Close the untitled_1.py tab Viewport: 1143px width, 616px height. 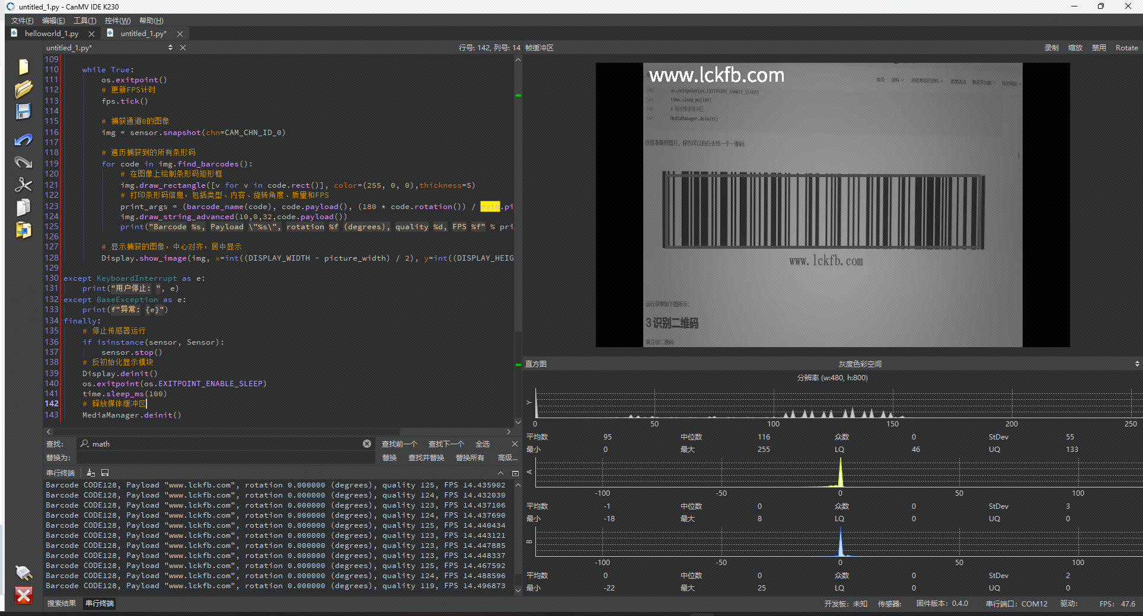[x=180, y=34]
